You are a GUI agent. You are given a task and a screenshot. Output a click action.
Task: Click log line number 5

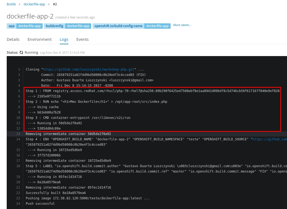tap(19, 91)
